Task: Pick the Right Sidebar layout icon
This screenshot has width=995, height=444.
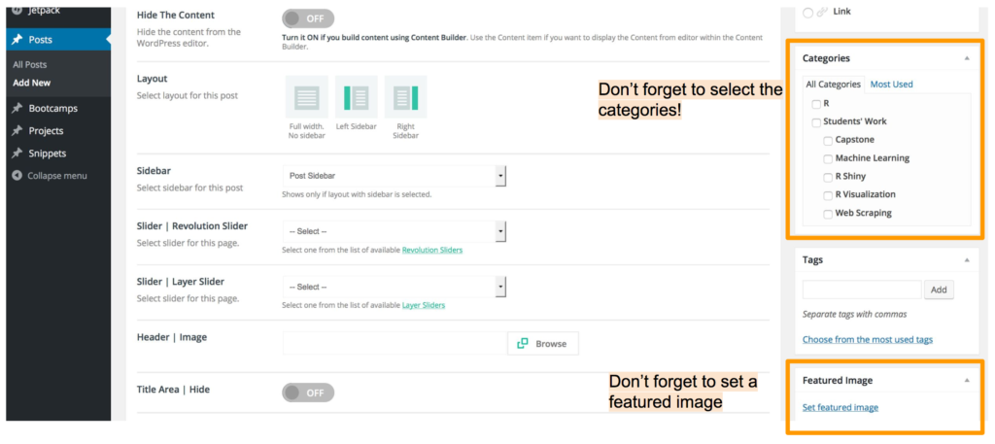Action: click(x=405, y=97)
